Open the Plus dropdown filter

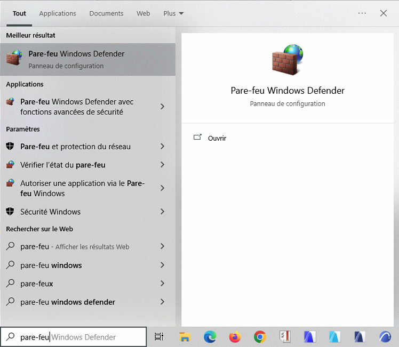(173, 13)
